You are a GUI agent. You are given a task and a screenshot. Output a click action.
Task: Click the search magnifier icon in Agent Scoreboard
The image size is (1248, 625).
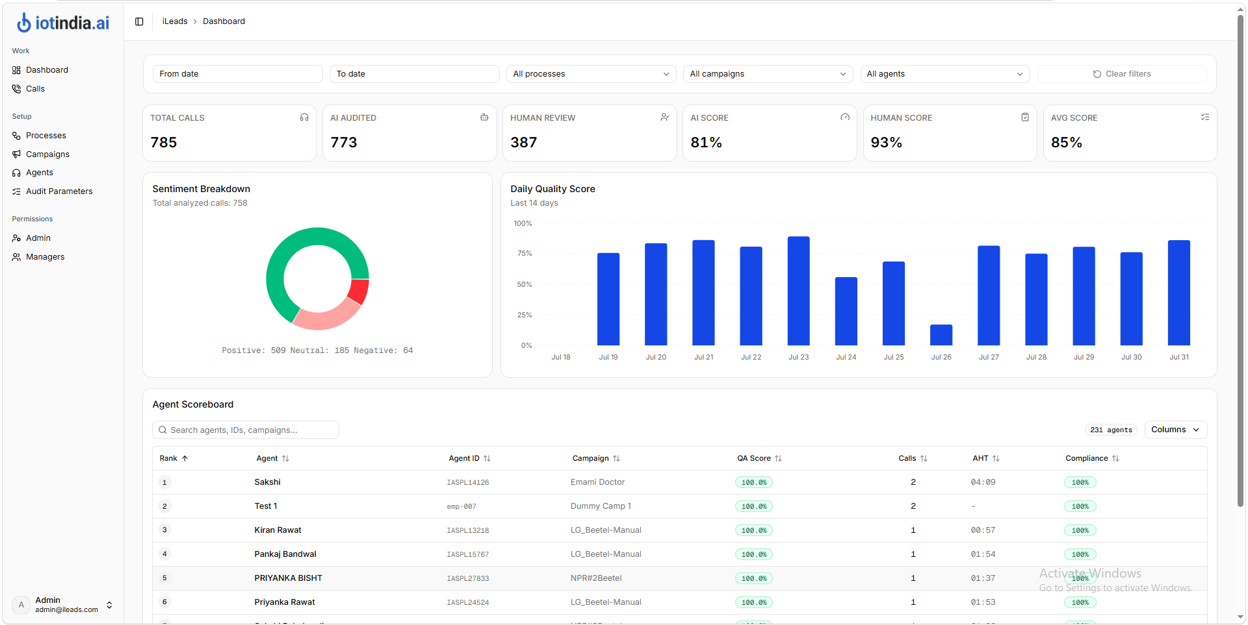coord(162,430)
